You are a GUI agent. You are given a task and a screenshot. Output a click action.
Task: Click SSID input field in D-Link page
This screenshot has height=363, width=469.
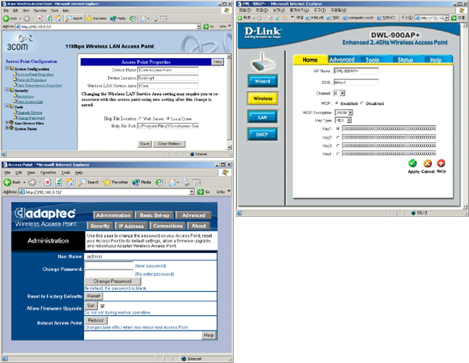(x=356, y=82)
